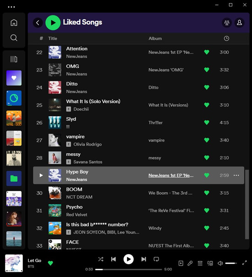The image size is (252, 277).
Task: Remove Ditto from Liked Songs
Action: point(207,87)
